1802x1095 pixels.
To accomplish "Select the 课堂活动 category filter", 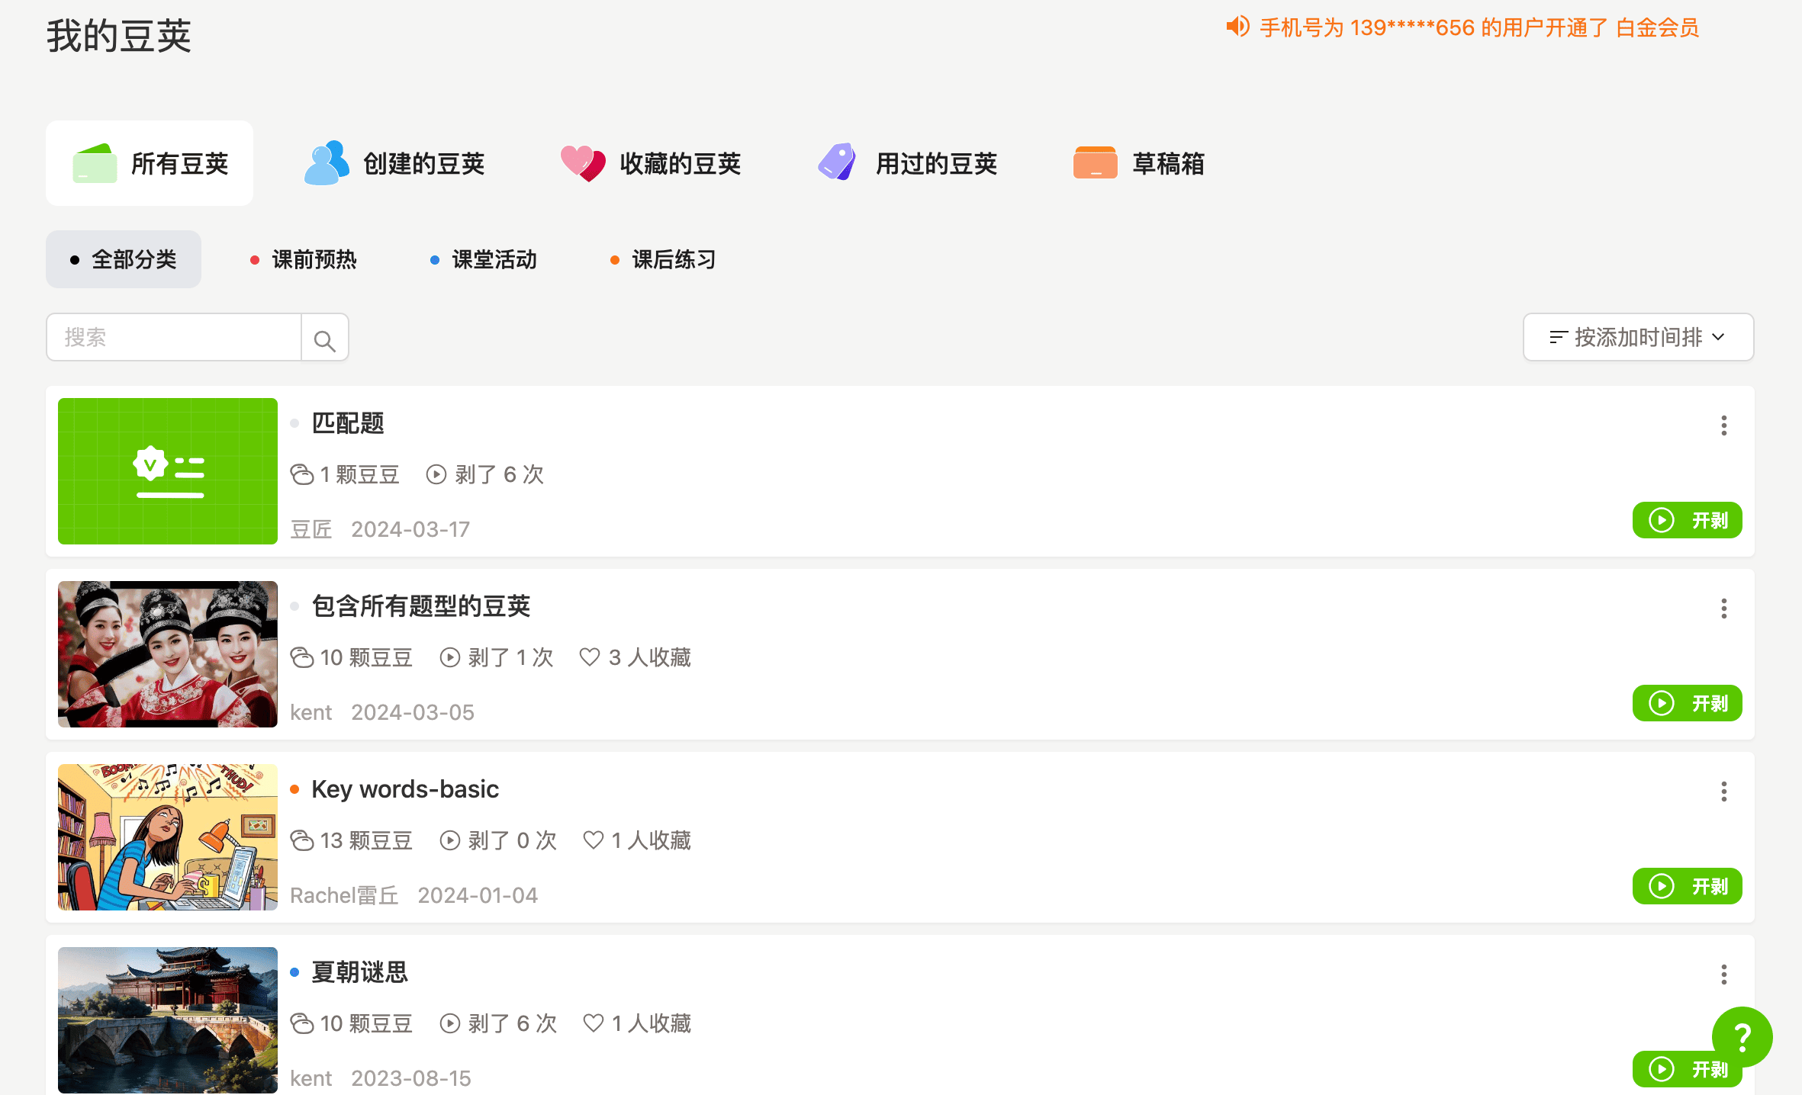I will tap(484, 259).
